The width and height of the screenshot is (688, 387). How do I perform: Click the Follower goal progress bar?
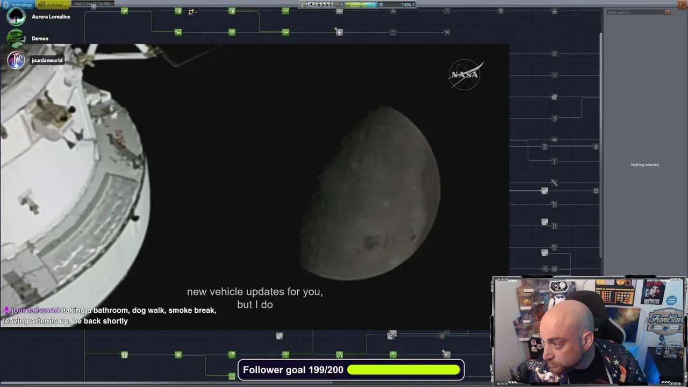tap(404, 370)
